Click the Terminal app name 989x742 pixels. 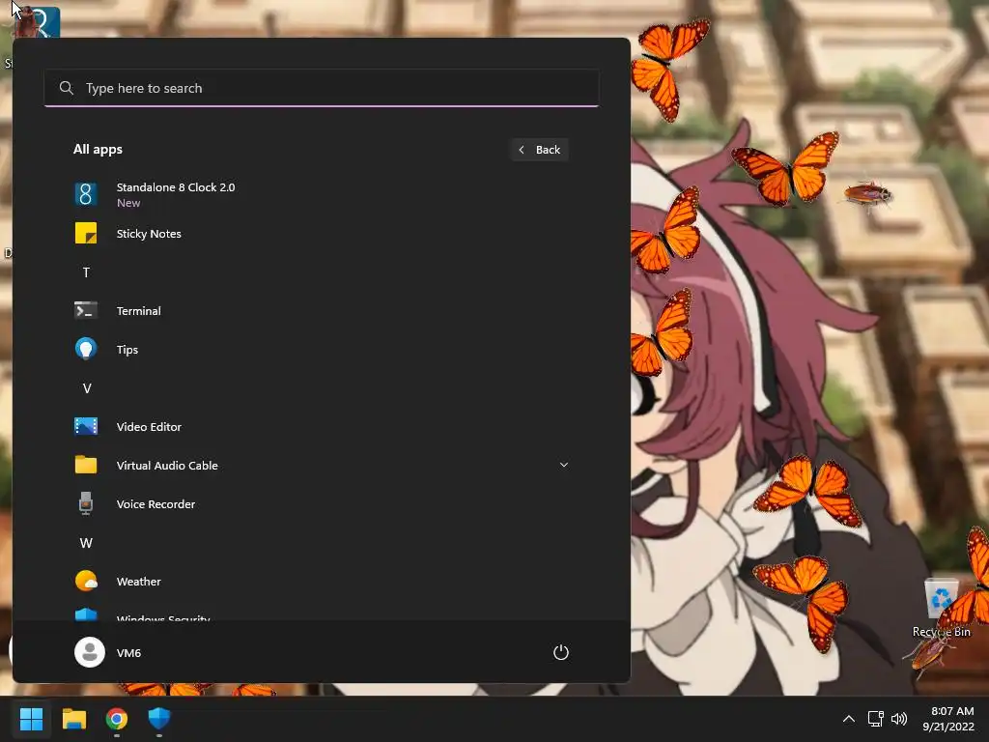(139, 311)
